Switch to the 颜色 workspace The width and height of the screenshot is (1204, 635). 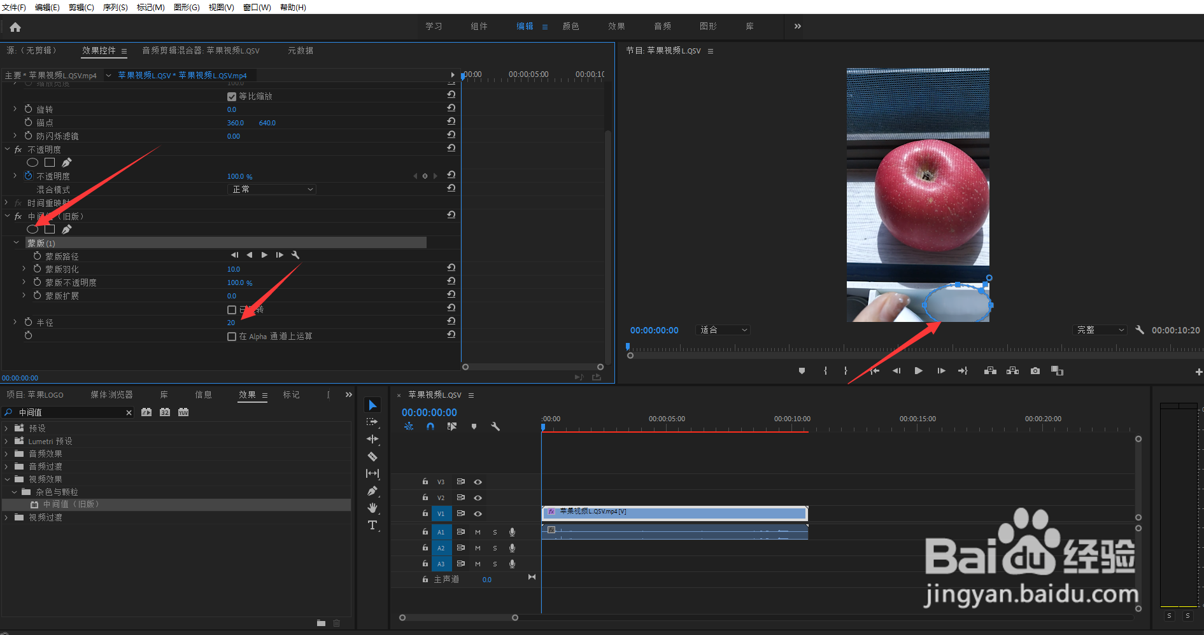(x=570, y=26)
